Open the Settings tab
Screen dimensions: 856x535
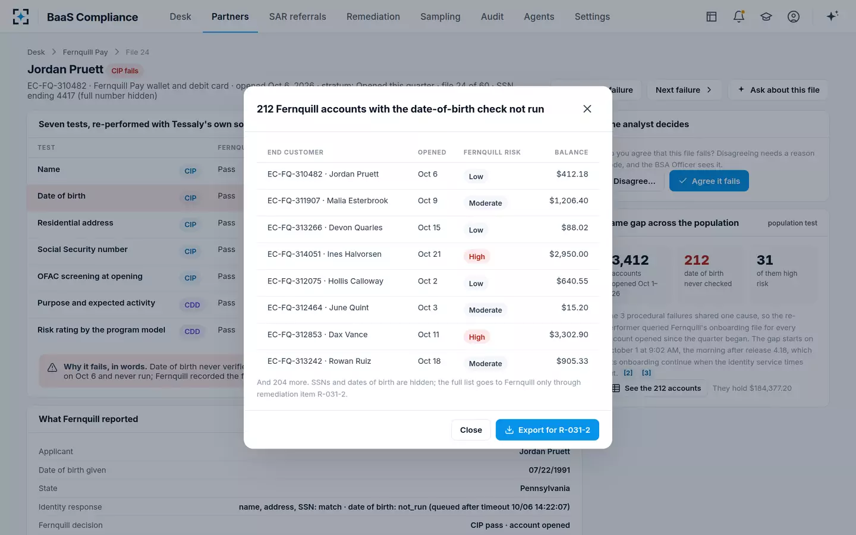[x=592, y=17]
